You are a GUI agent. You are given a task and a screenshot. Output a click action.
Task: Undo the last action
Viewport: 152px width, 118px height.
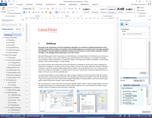pyautogui.click(x=9, y=1)
